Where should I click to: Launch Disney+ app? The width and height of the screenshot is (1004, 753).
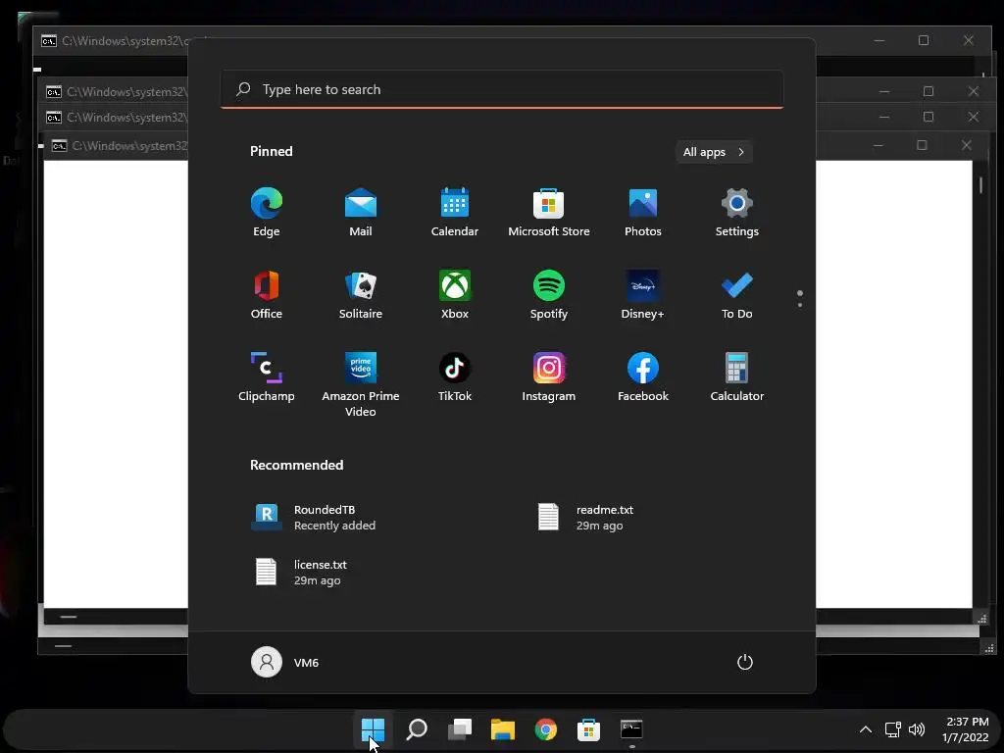click(x=643, y=294)
